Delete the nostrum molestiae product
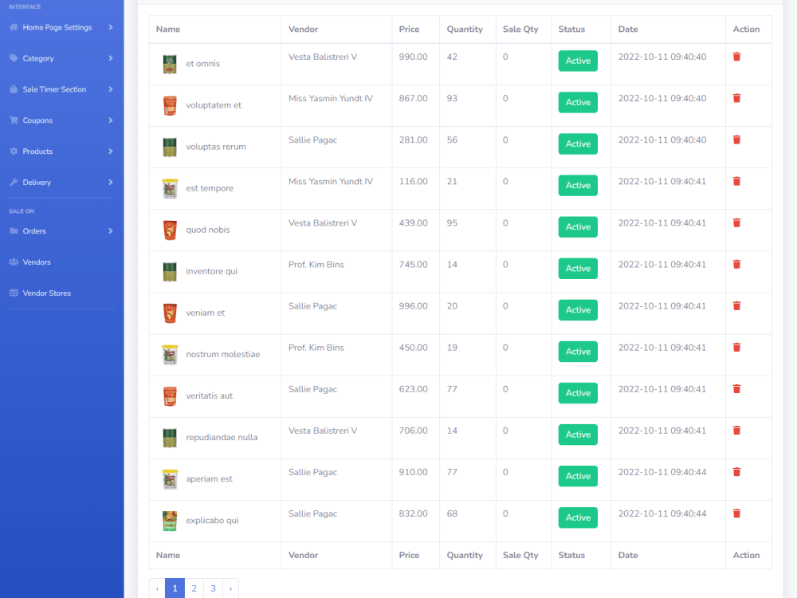 click(x=736, y=348)
